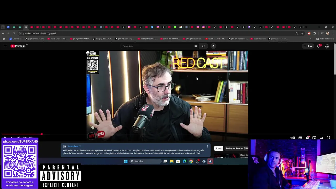Open the (9338) YouTube bookmark
336x189 pixels.
click(x=258, y=39)
